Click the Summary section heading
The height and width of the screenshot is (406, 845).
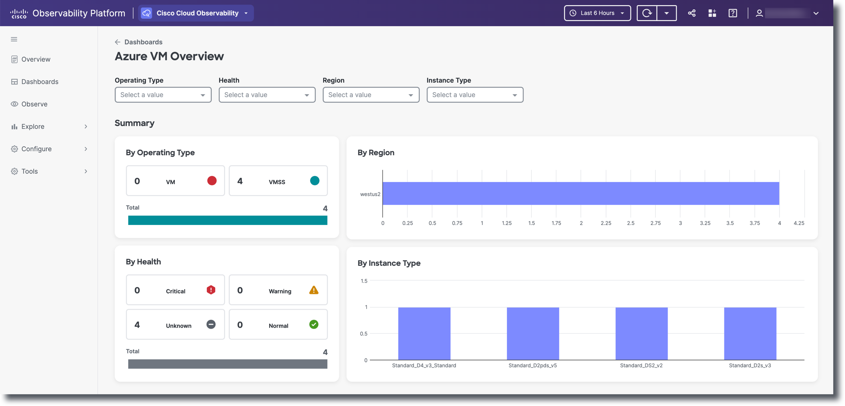134,123
